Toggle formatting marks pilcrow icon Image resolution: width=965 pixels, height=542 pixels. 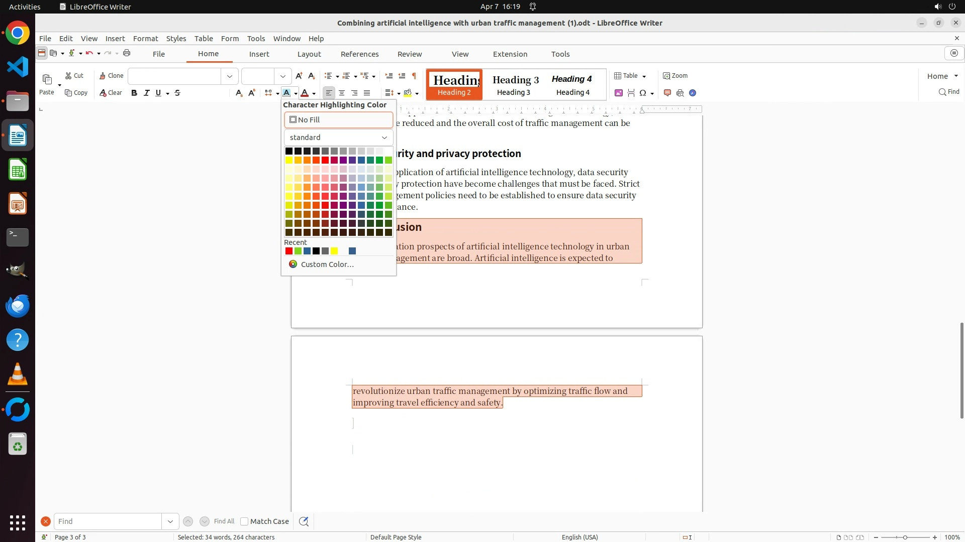[414, 76]
